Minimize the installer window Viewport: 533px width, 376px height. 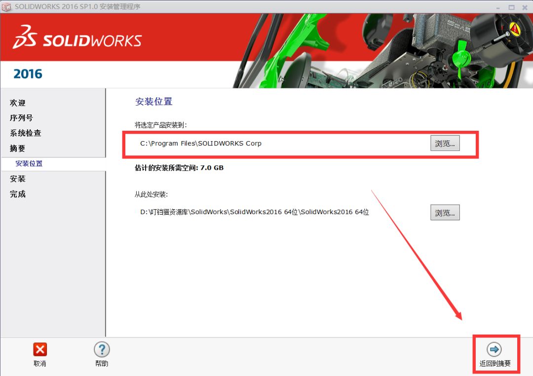(498, 7)
